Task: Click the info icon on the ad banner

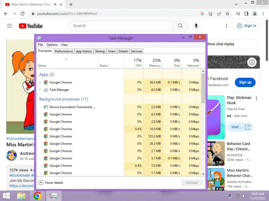Action: [252, 62]
